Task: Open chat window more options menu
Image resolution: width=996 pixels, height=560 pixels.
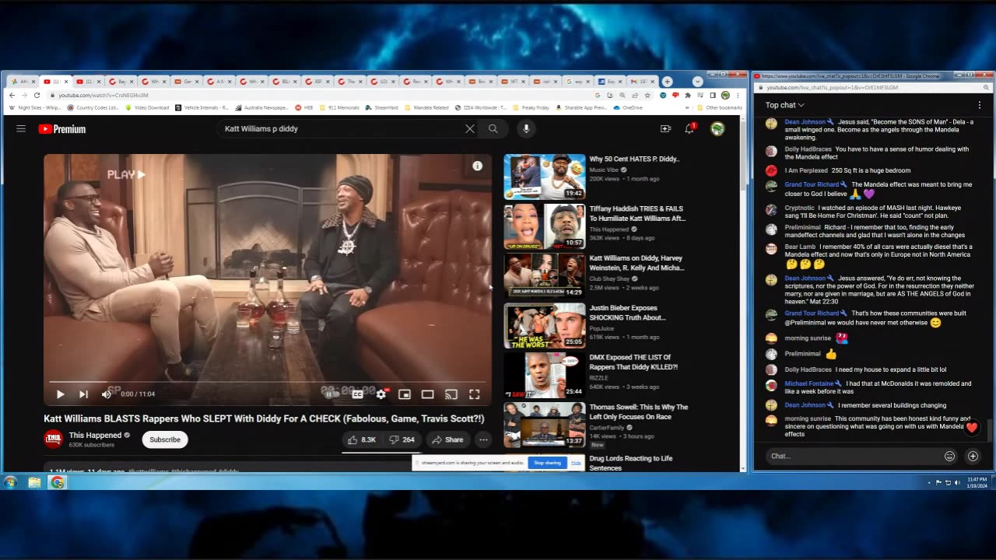Action: (x=980, y=105)
